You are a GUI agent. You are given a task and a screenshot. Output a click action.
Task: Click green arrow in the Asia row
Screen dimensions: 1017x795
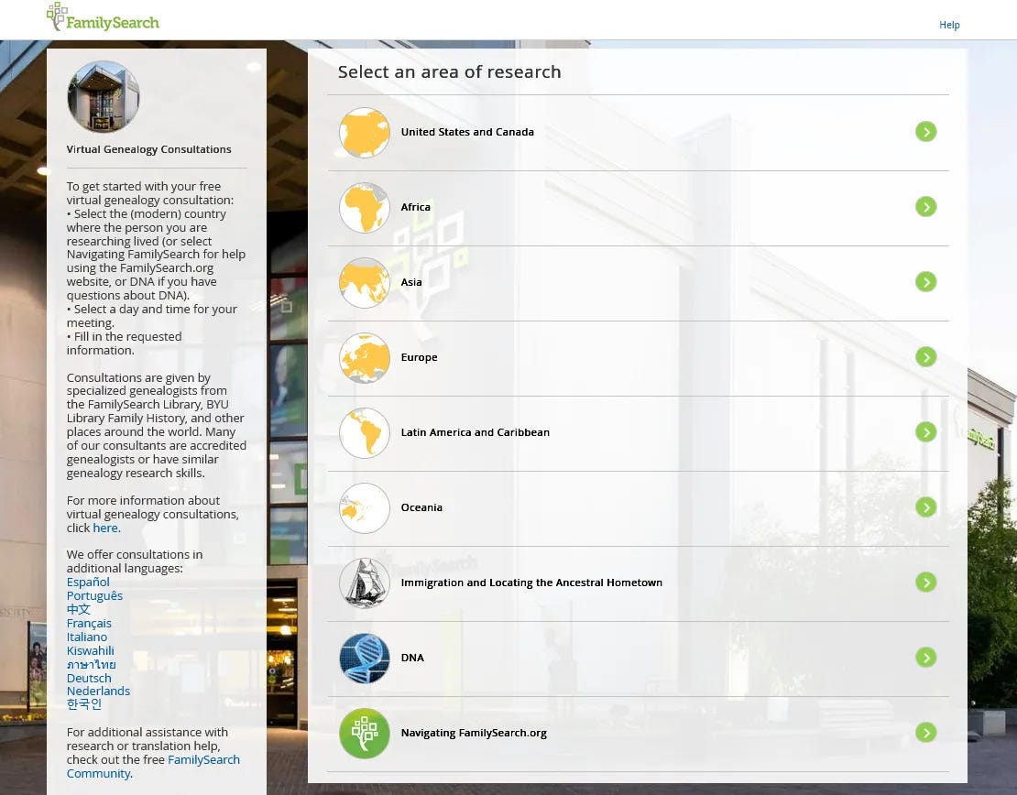[925, 282]
